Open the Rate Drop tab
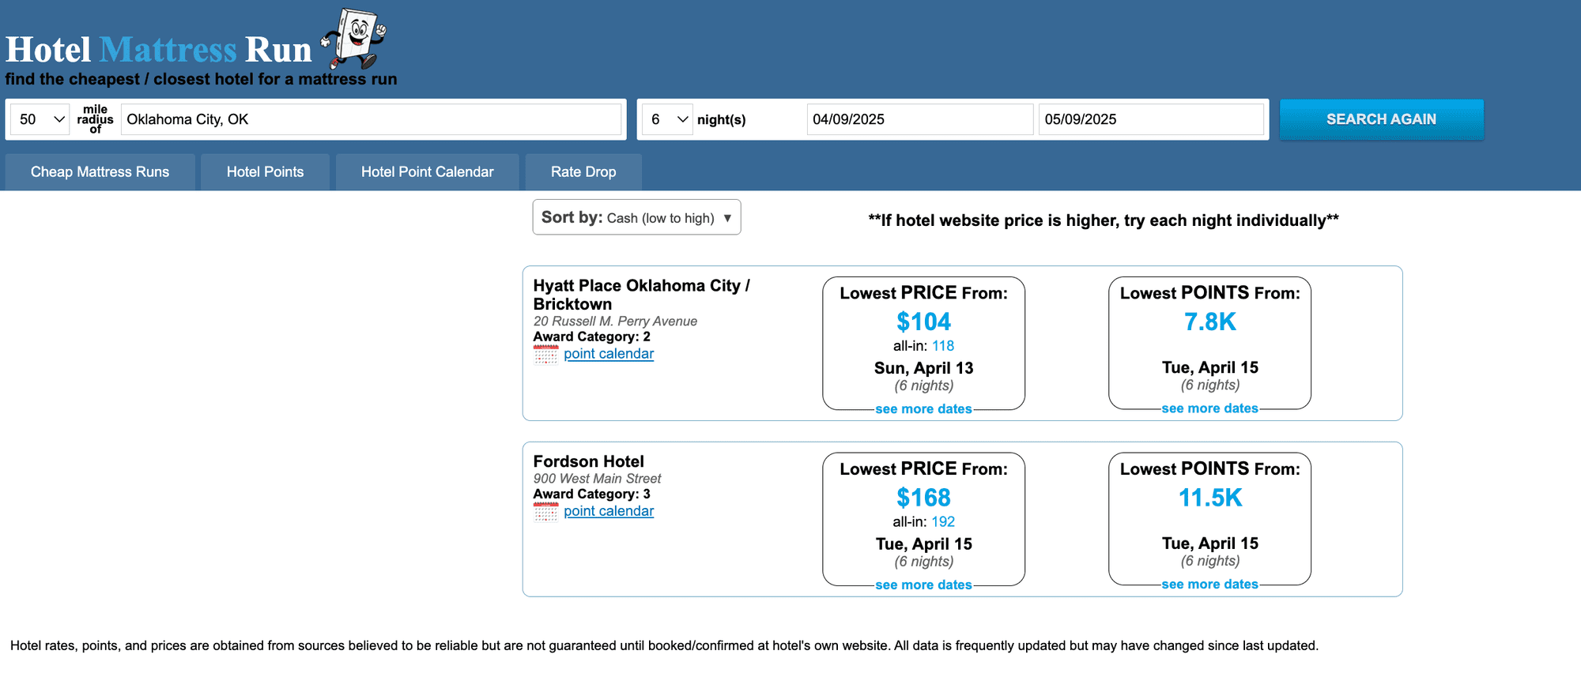1581x677 pixels. tap(583, 172)
